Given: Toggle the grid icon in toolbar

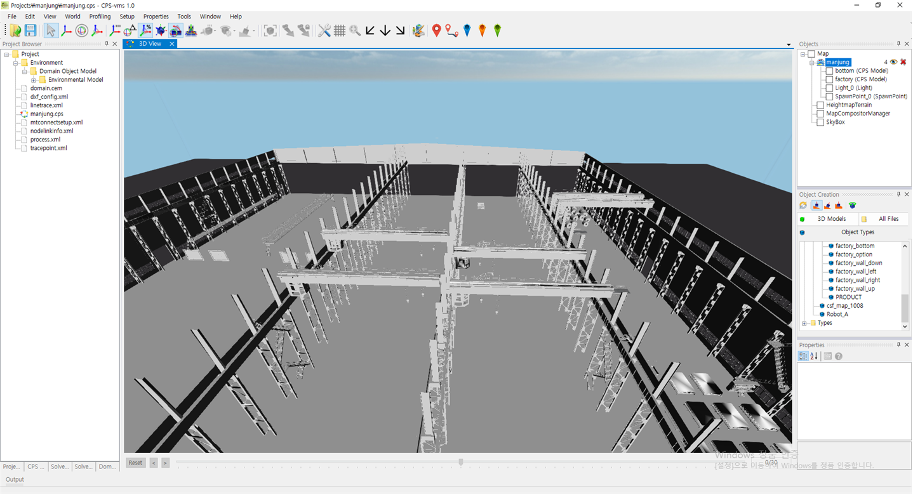Looking at the screenshot, I should [340, 30].
